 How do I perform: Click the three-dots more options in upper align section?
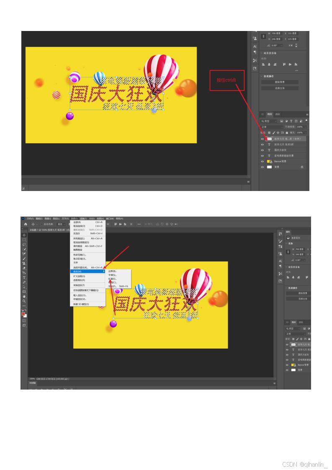[x=297, y=70]
